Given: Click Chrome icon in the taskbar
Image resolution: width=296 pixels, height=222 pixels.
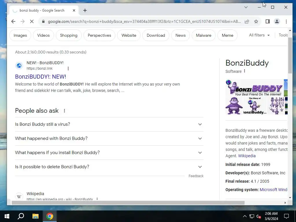Looking at the screenshot, I should click(50, 216).
